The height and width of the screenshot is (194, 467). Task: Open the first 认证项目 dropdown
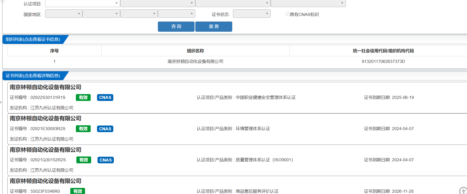coord(83,3)
